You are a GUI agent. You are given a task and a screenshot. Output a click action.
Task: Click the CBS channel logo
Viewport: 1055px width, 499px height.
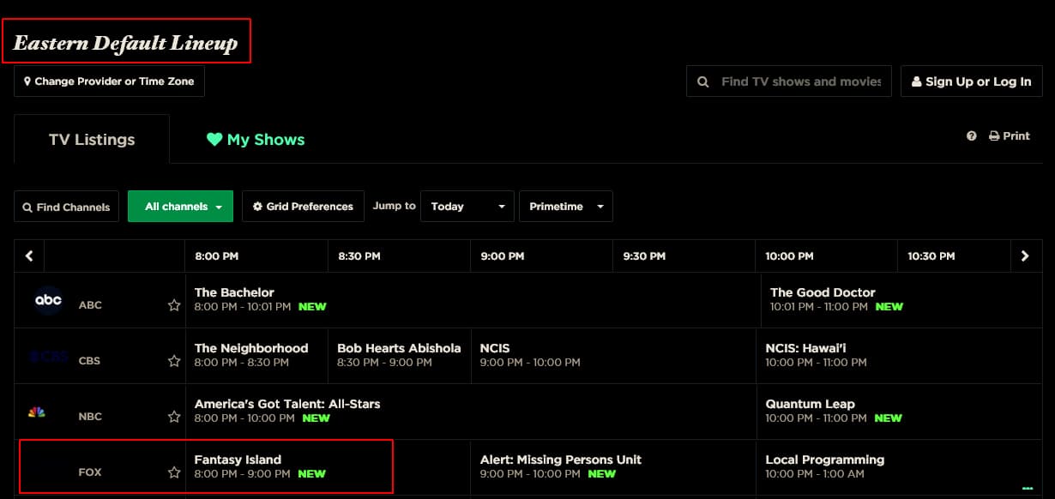[x=48, y=357]
